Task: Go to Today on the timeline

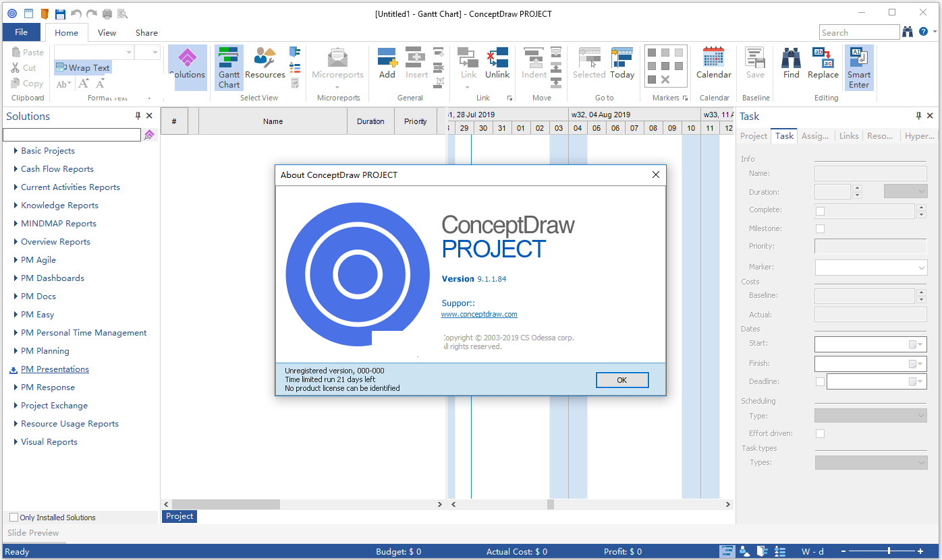Action: click(x=622, y=63)
